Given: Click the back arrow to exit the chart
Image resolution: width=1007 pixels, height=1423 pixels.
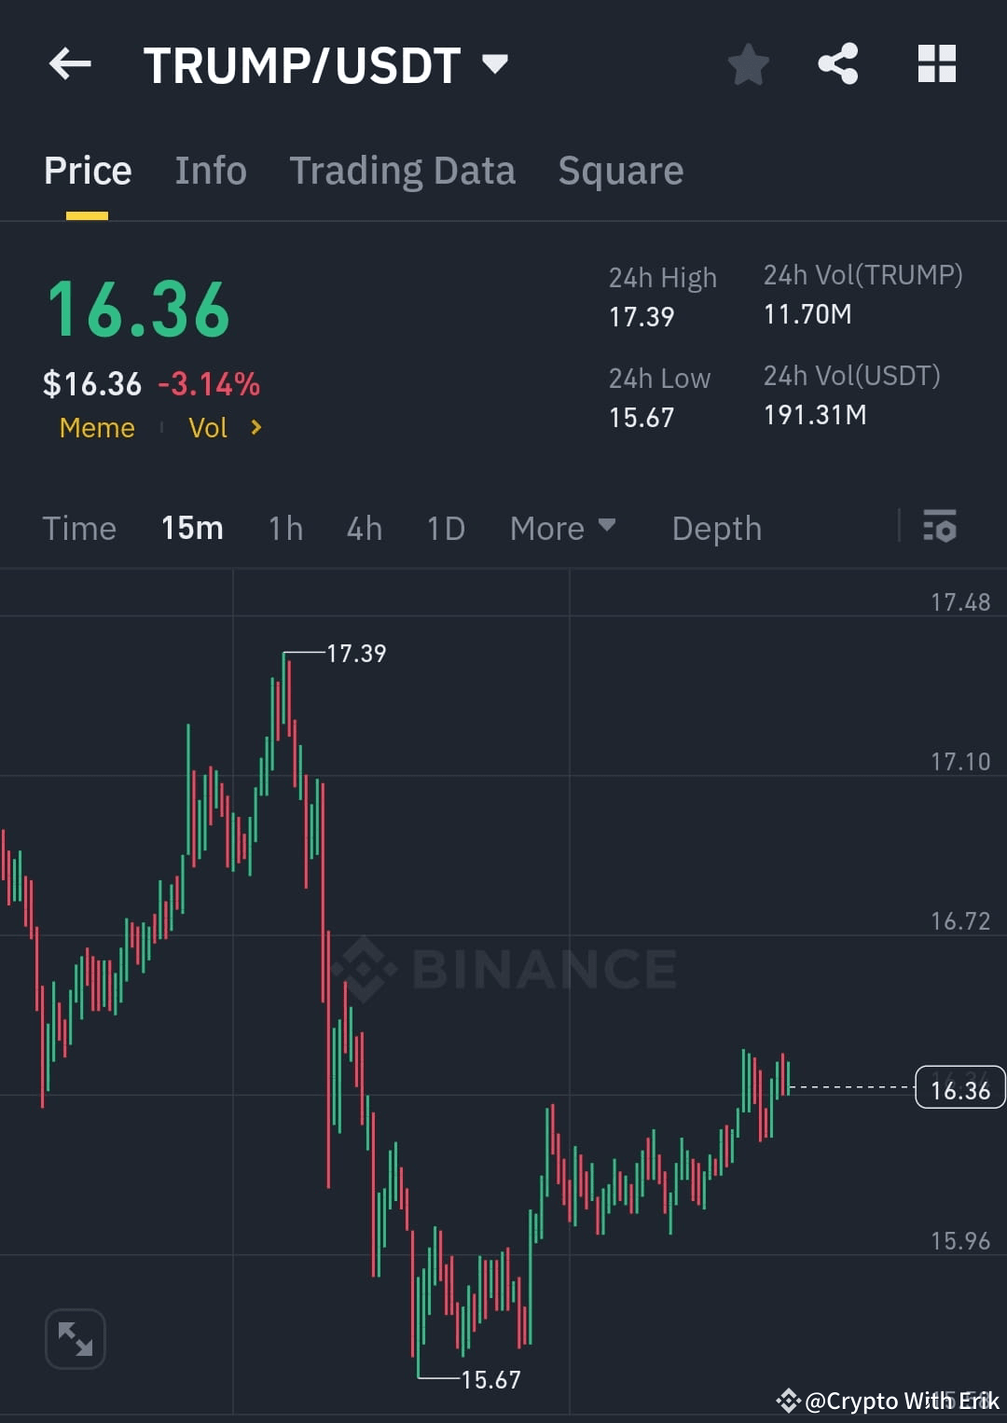Looking at the screenshot, I should click(x=70, y=63).
